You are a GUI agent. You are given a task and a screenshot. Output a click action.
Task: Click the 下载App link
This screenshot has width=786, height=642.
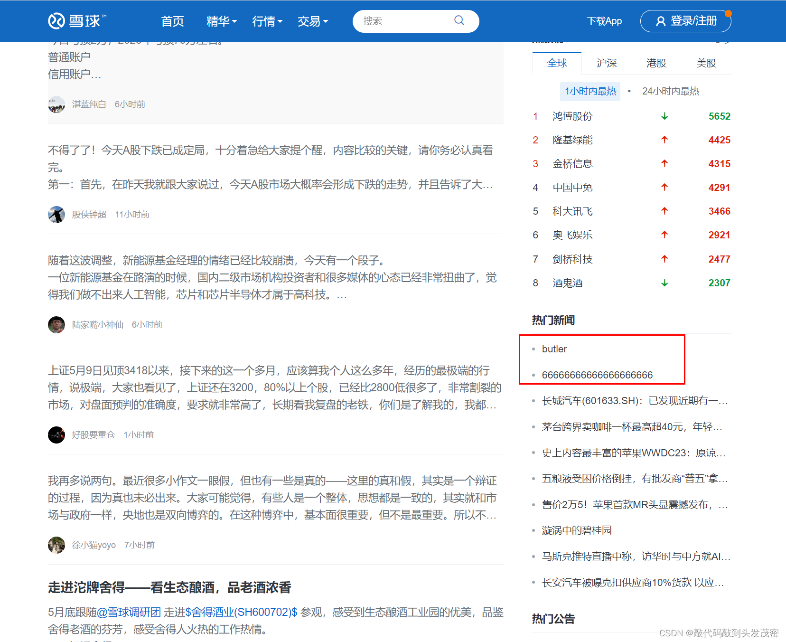[604, 21]
